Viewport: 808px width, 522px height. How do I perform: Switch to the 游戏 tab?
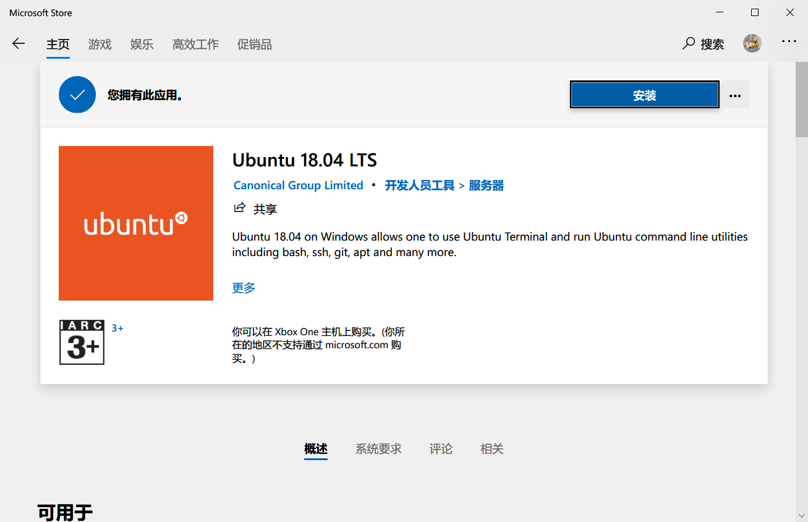[100, 45]
